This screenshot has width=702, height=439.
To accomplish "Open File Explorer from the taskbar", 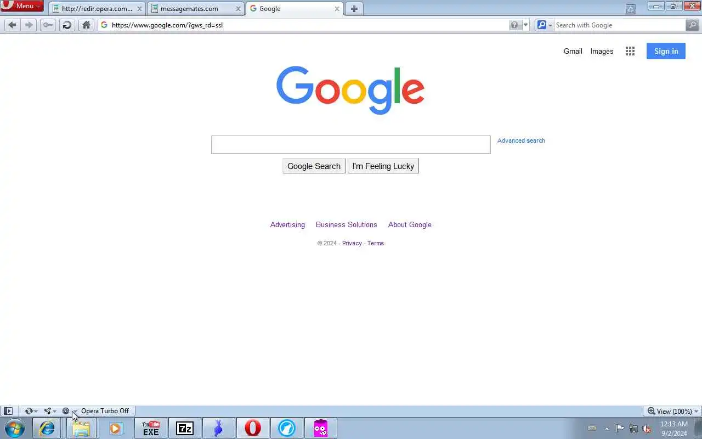I will point(81,428).
